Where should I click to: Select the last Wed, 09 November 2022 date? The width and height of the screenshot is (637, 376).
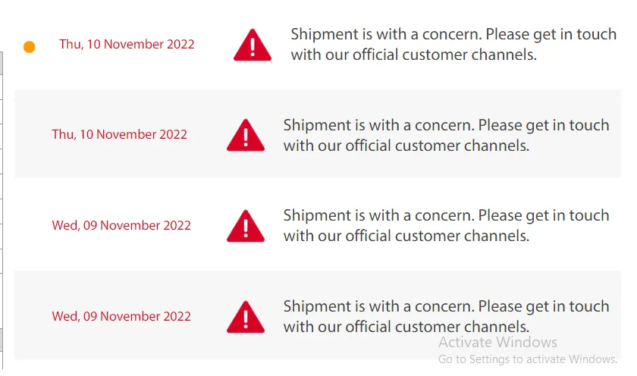[x=121, y=316]
